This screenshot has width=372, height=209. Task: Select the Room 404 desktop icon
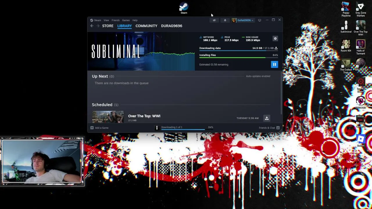(x=346, y=46)
